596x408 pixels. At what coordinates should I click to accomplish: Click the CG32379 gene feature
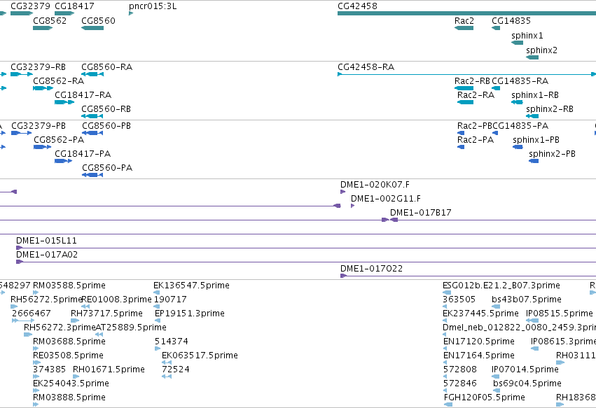(x=22, y=13)
